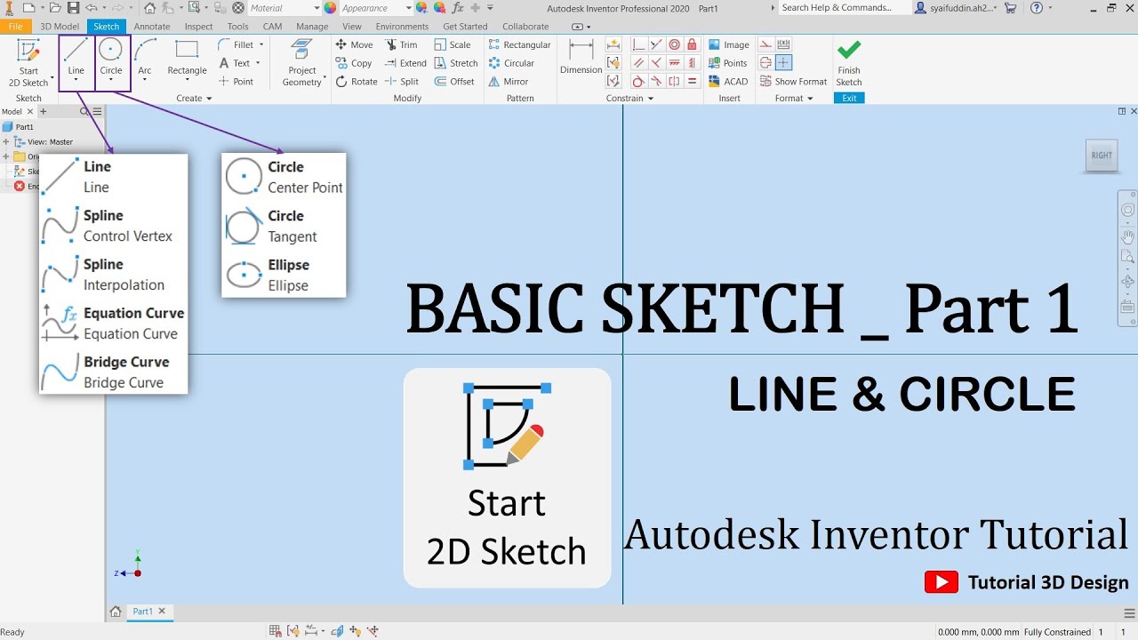
Task: Select the Rectangle sketch tool
Action: [x=187, y=56]
